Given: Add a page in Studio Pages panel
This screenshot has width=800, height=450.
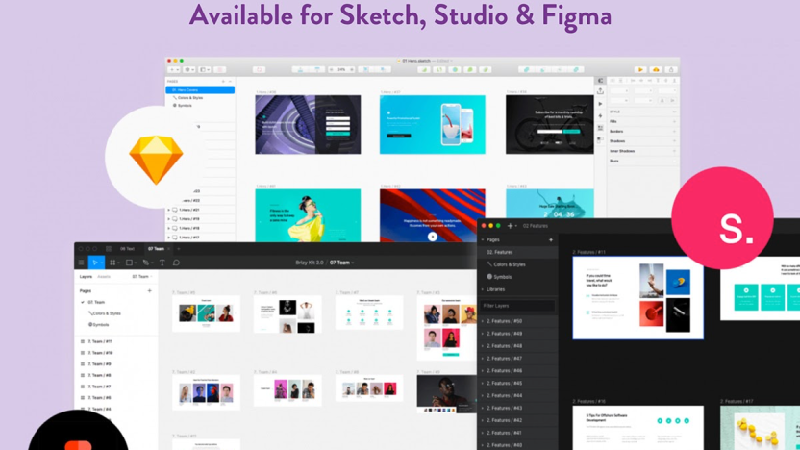Looking at the screenshot, I should 551,239.
